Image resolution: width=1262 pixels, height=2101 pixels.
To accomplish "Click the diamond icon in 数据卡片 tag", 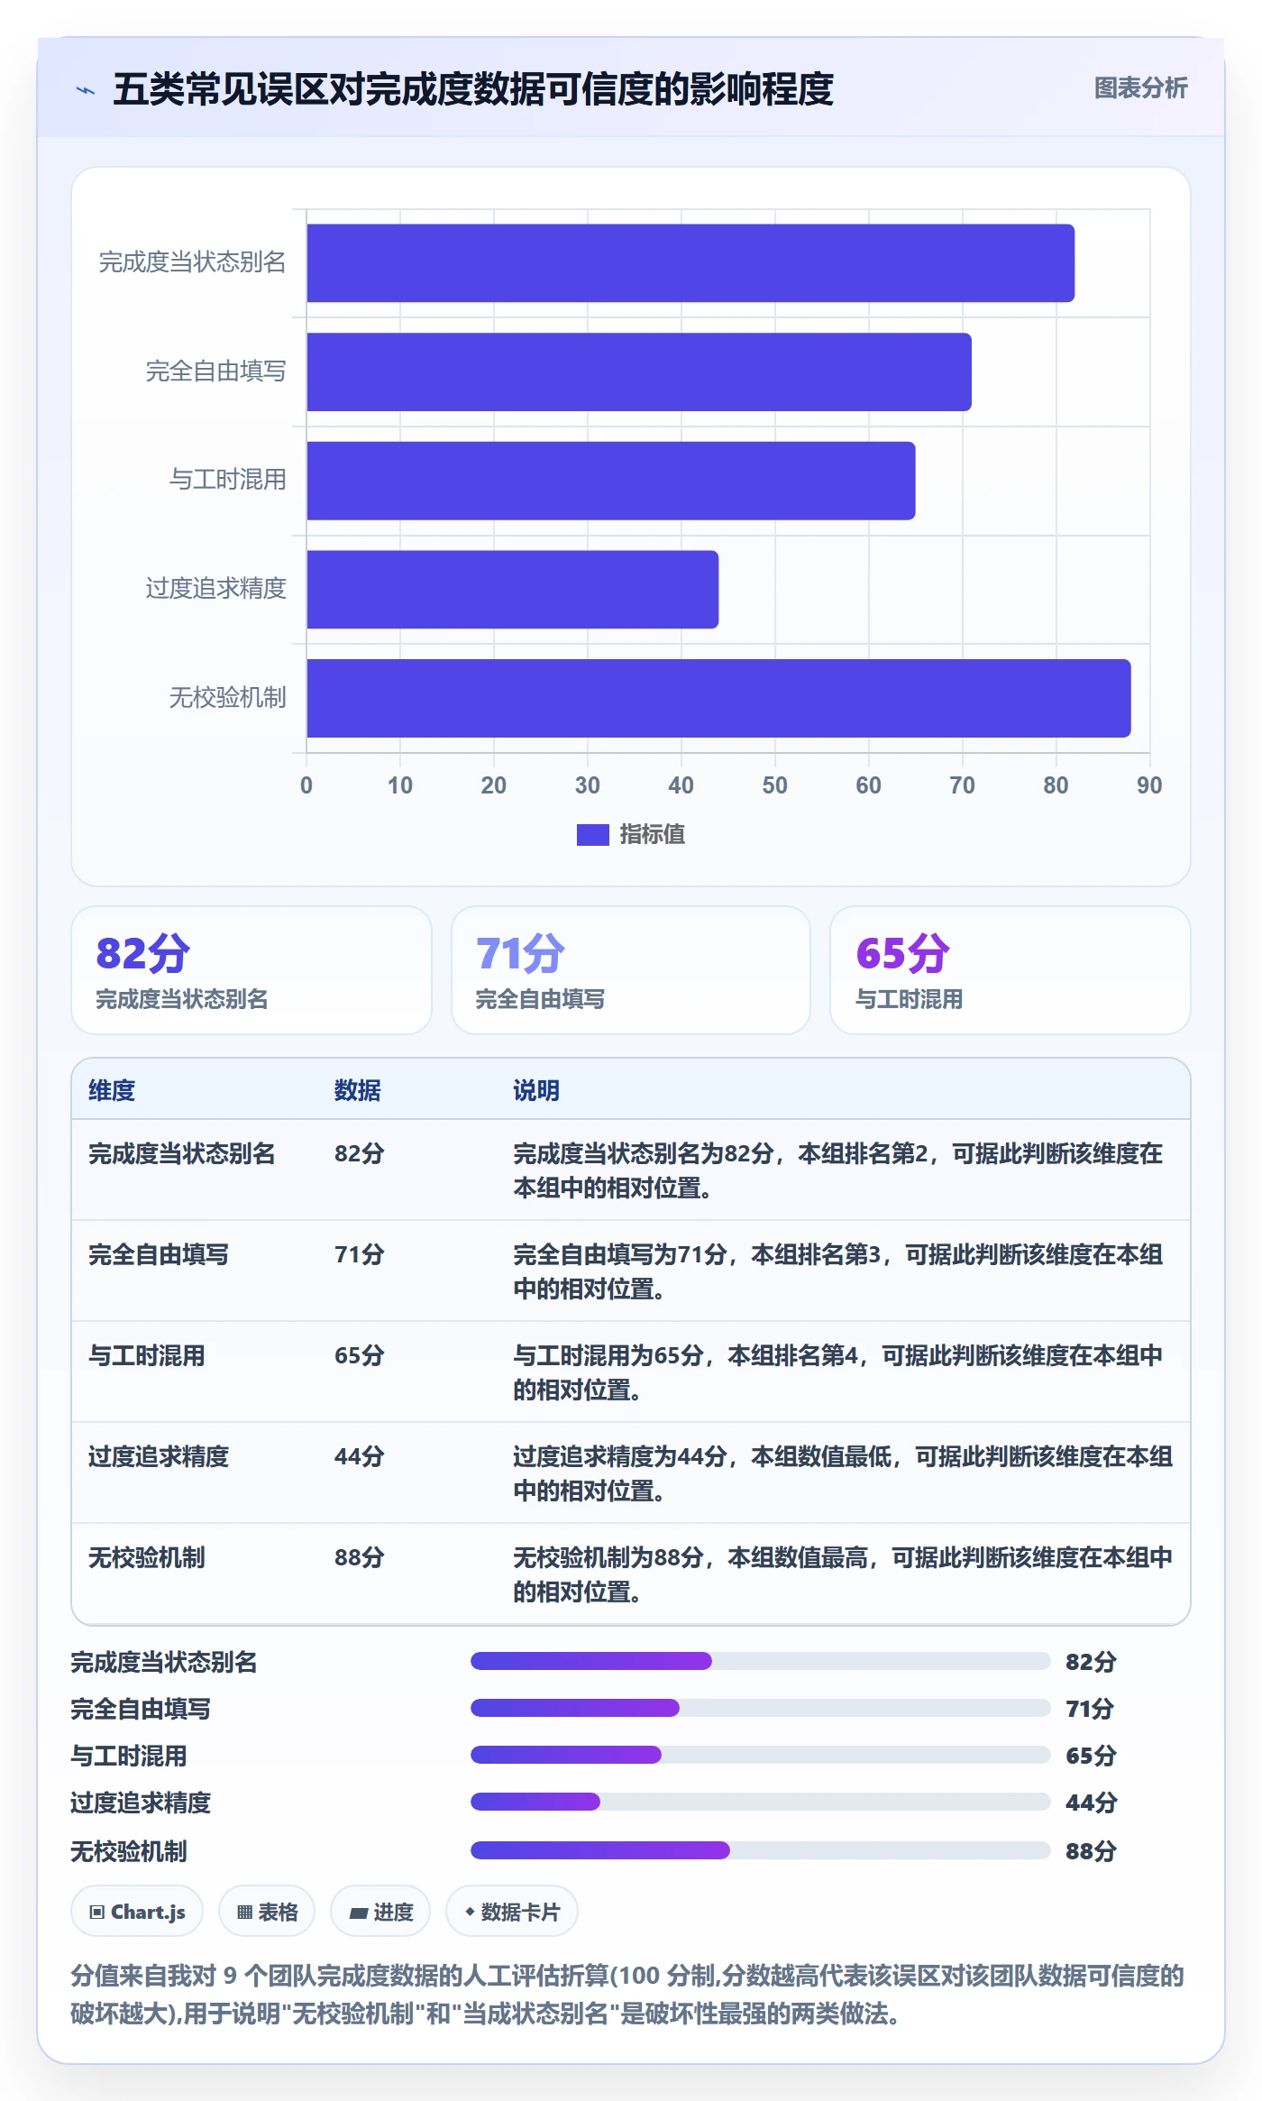I will pyautogui.click(x=470, y=1911).
